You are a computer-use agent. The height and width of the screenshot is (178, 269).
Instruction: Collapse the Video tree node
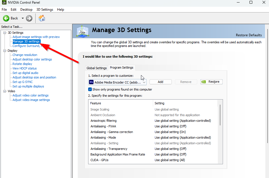point(5,91)
